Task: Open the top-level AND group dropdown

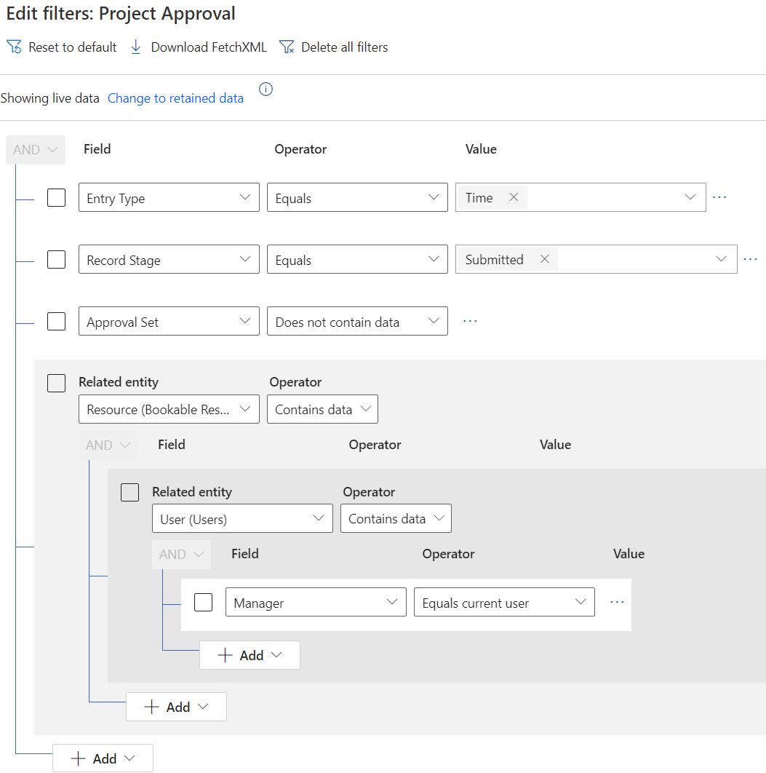Action: (36, 150)
